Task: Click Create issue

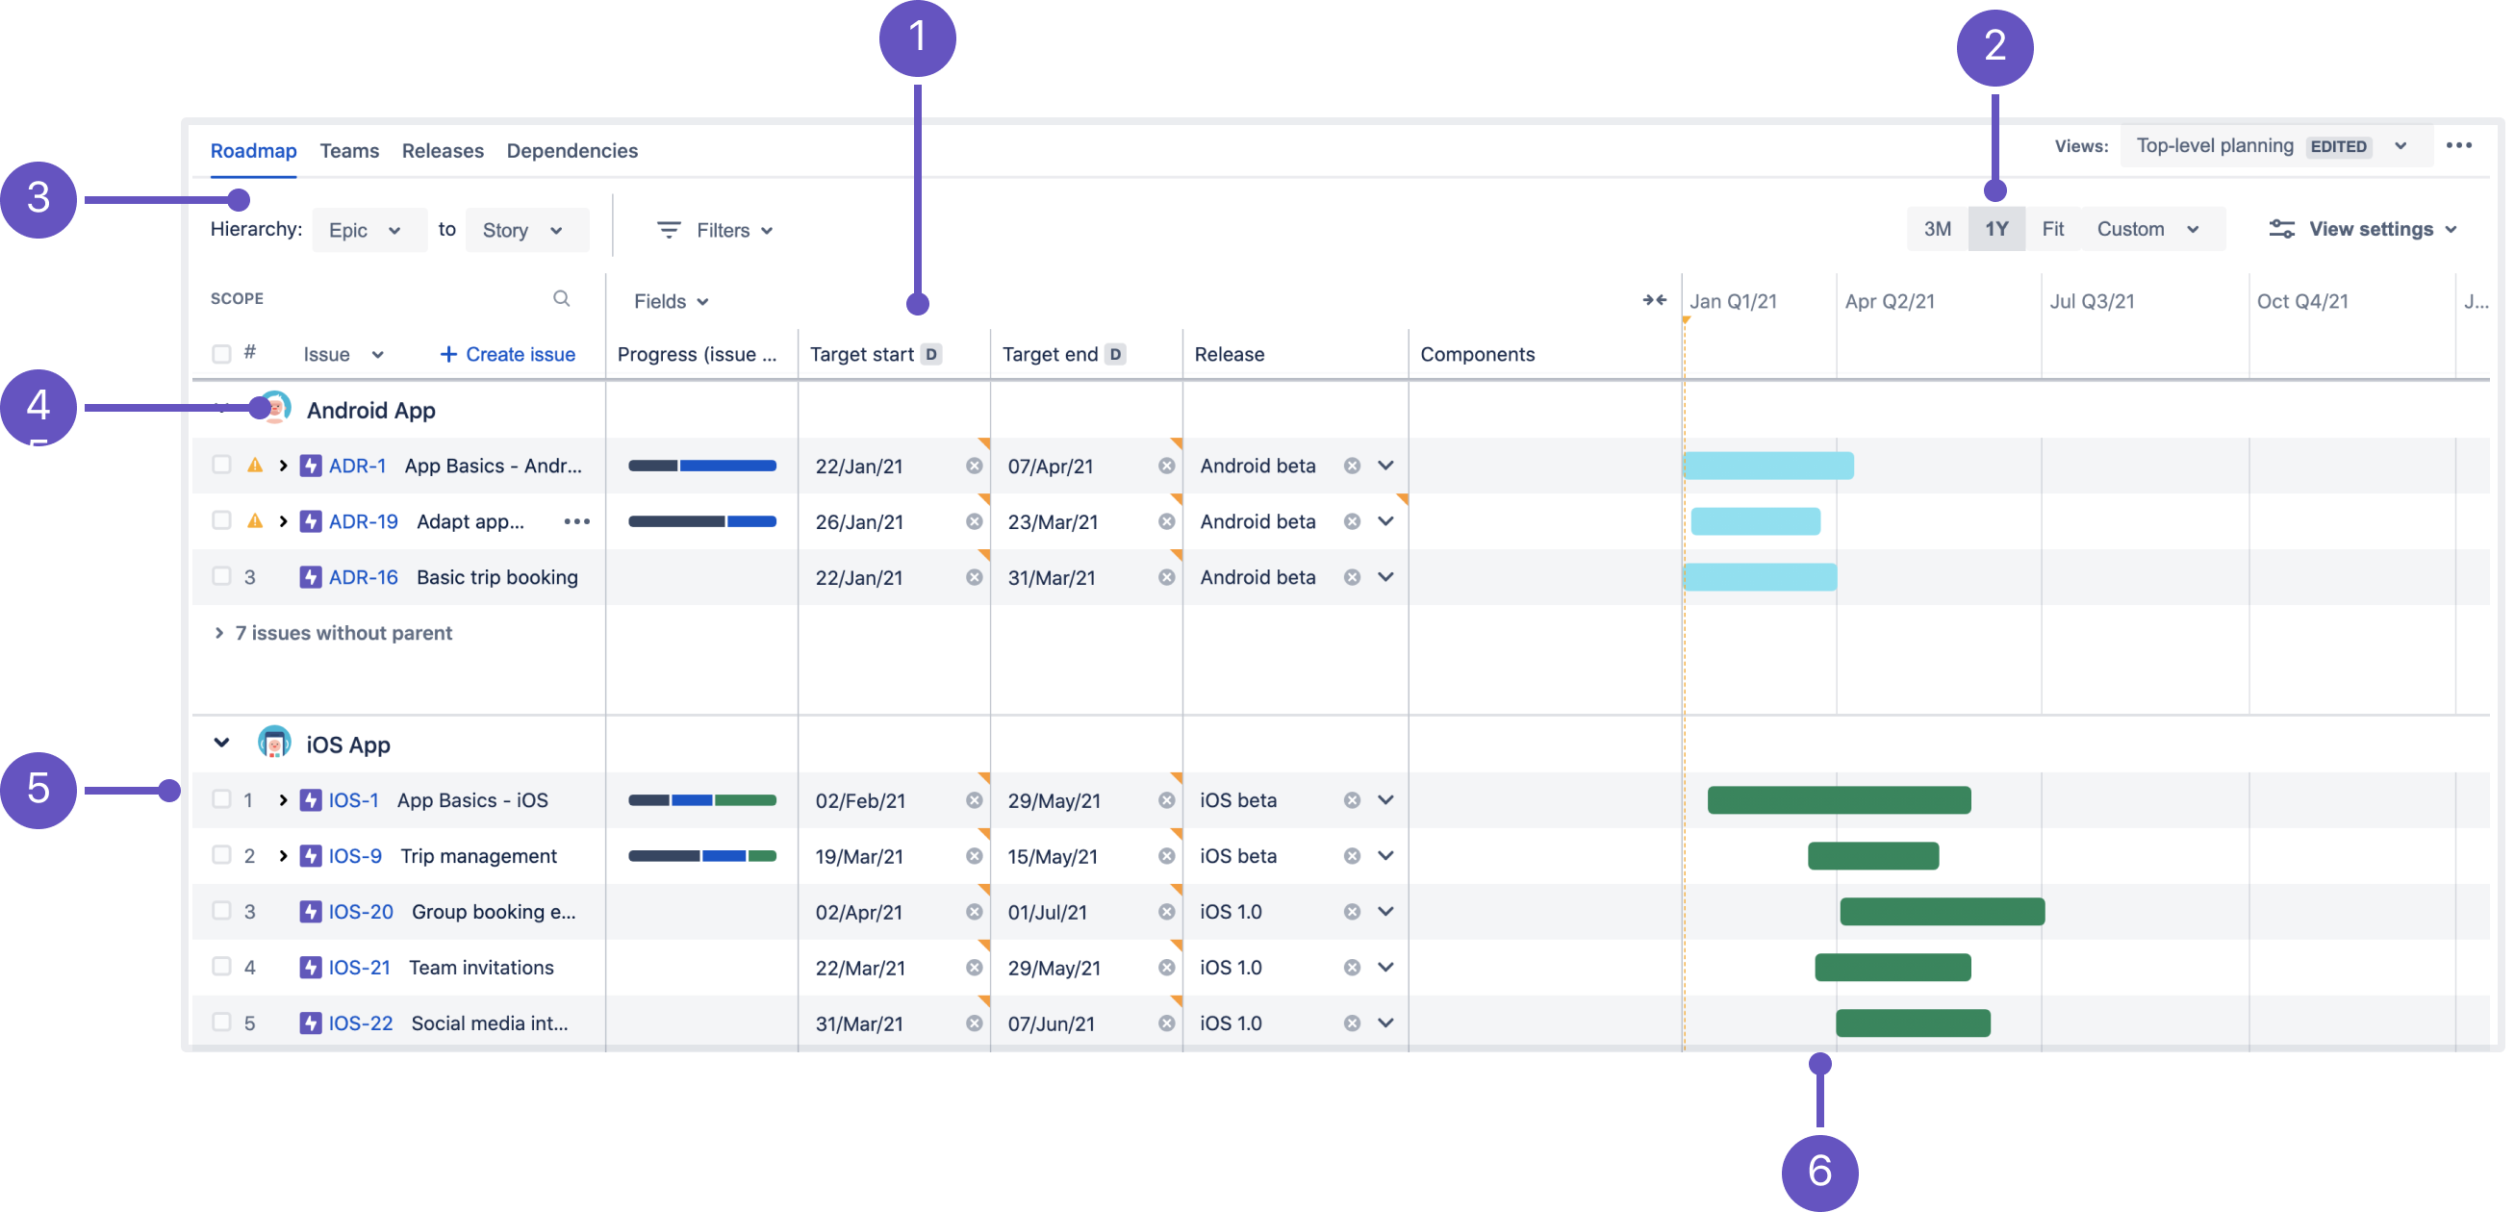Action: [x=508, y=354]
